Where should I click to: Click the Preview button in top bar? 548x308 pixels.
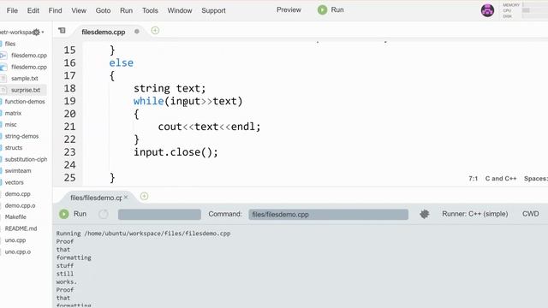[x=289, y=9]
